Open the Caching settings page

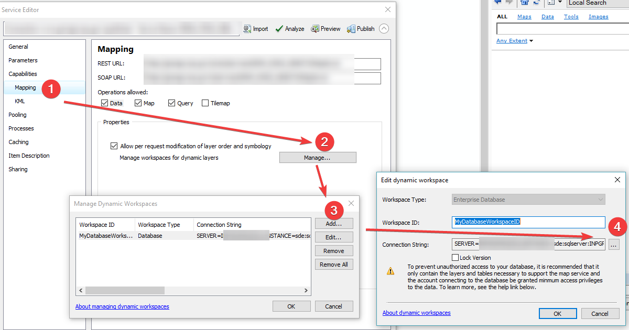pyautogui.click(x=18, y=142)
